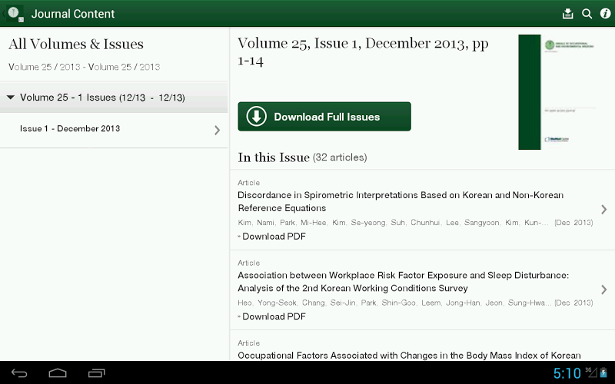Open search with the magnifier icon
The image size is (615, 384).
pos(587,14)
